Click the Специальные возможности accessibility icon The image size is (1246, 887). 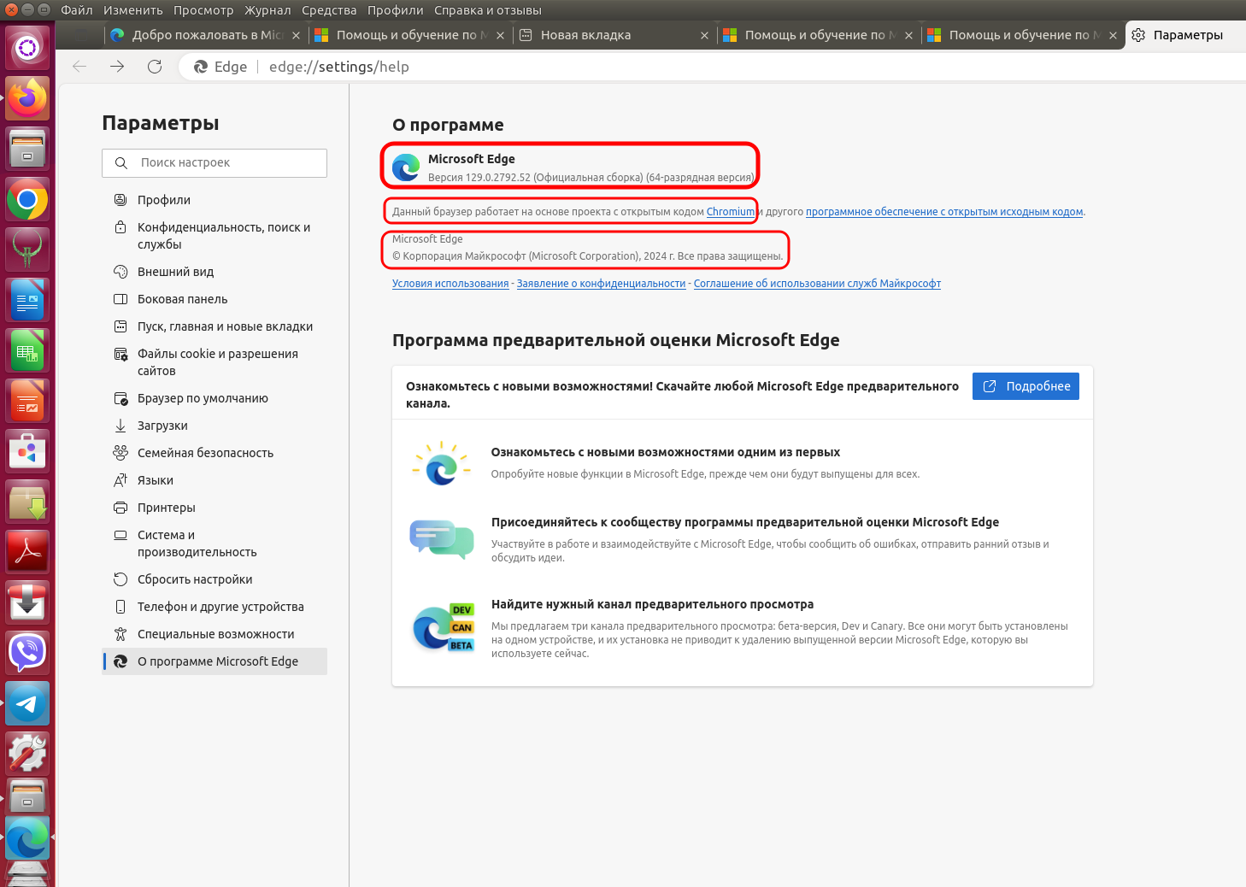click(120, 634)
